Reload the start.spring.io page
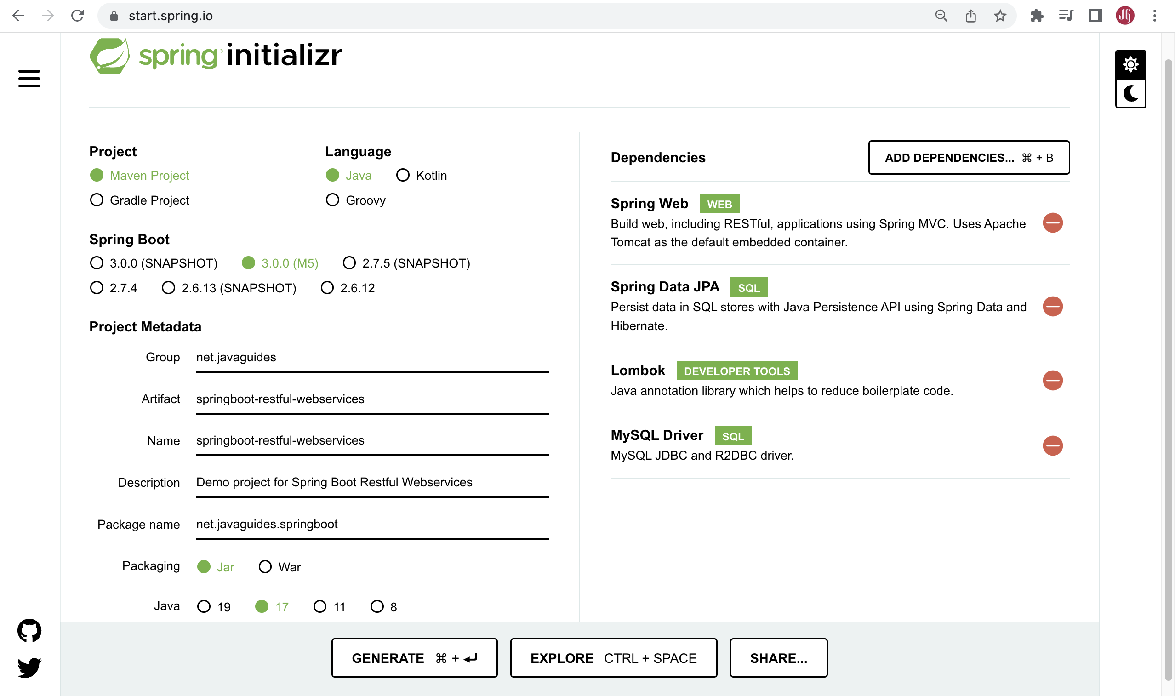This screenshot has height=696, width=1175. [x=77, y=16]
